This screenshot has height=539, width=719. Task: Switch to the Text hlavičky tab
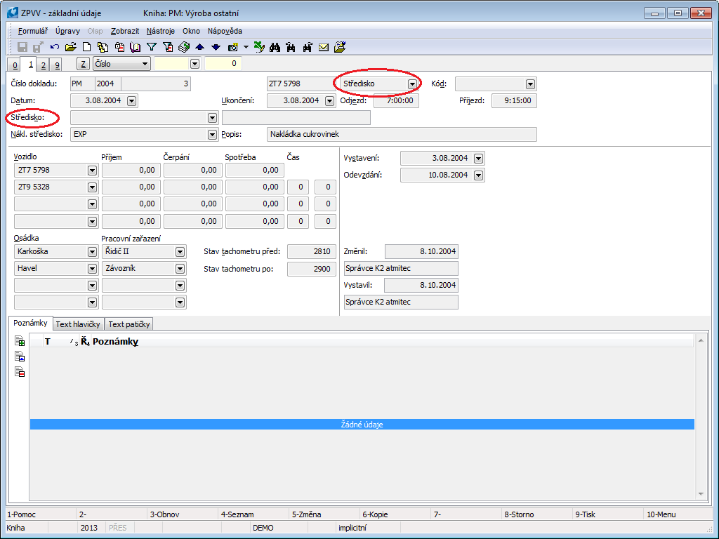[x=79, y=324]
